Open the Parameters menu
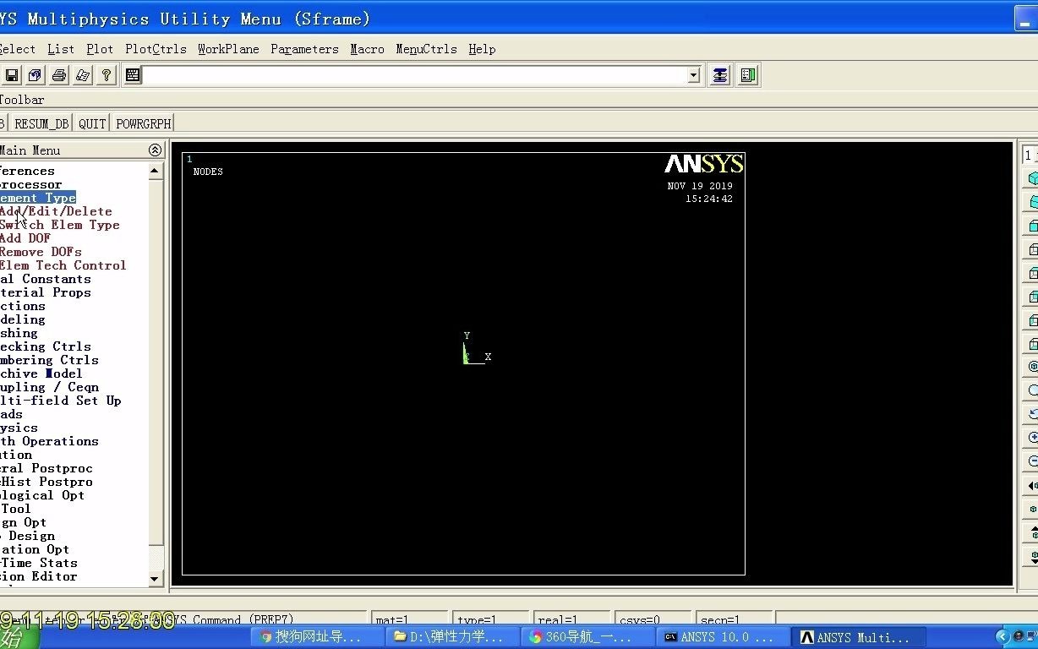The image size is (1038, 649). click(304, 49)
